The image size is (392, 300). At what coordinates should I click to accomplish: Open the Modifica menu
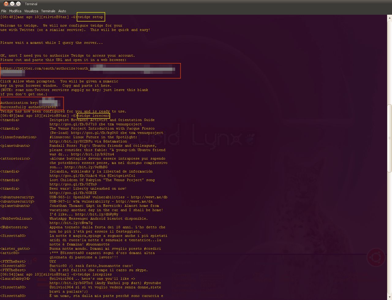point(15,11)
